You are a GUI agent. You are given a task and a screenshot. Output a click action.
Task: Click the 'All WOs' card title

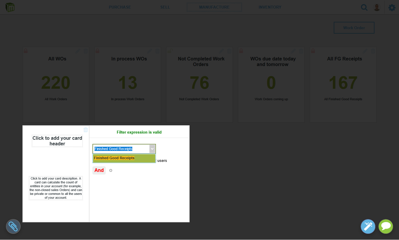(x=57, y=59)
